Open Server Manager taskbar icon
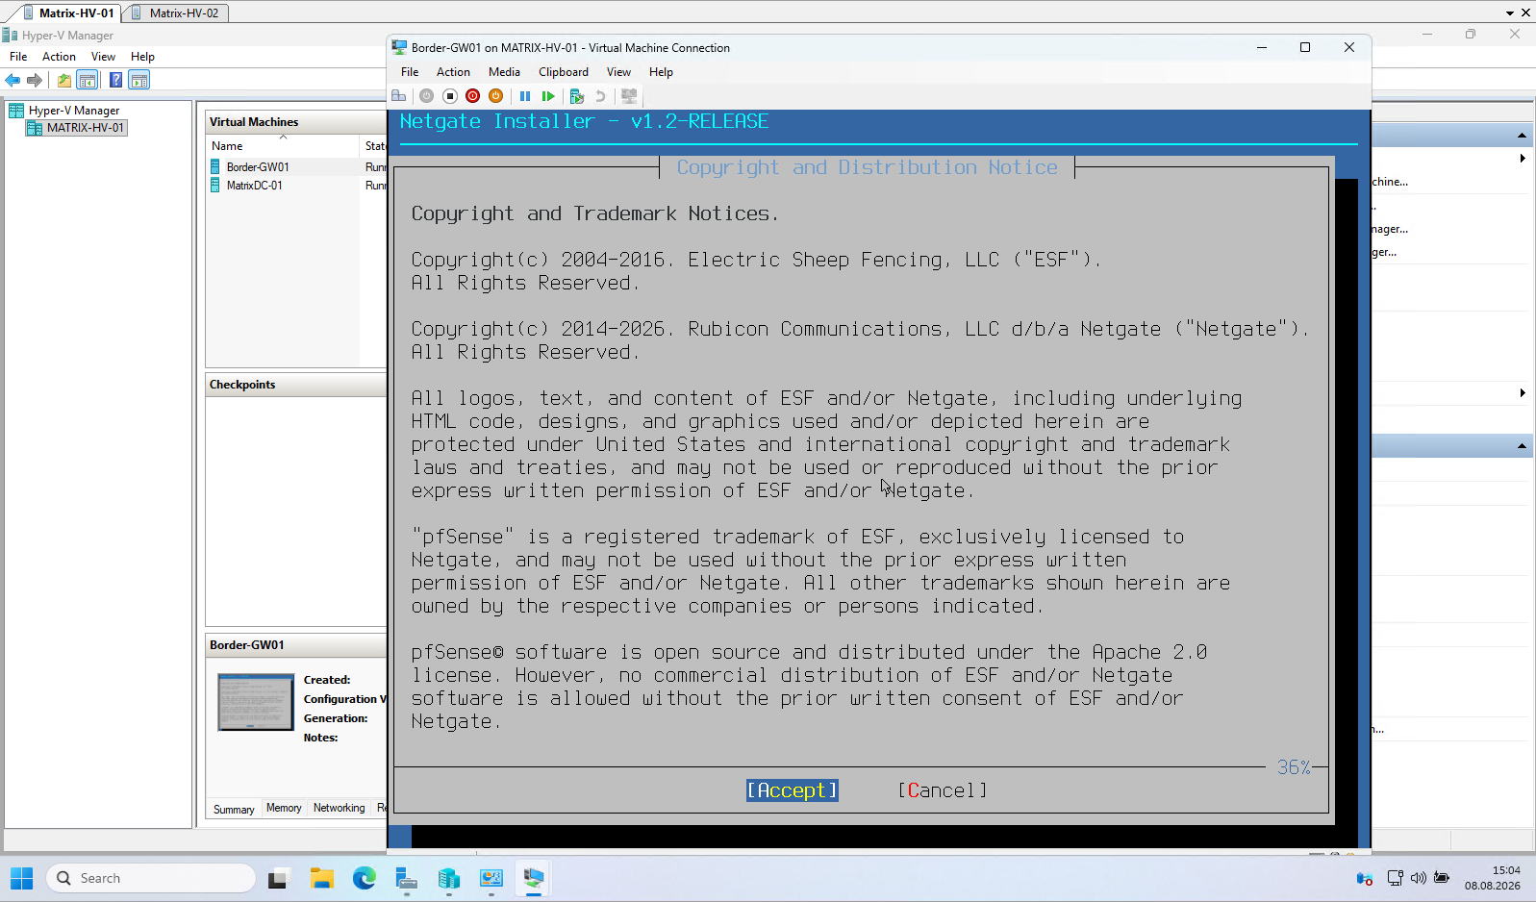This screenshot has height=902, width=1536. [406, 878]
